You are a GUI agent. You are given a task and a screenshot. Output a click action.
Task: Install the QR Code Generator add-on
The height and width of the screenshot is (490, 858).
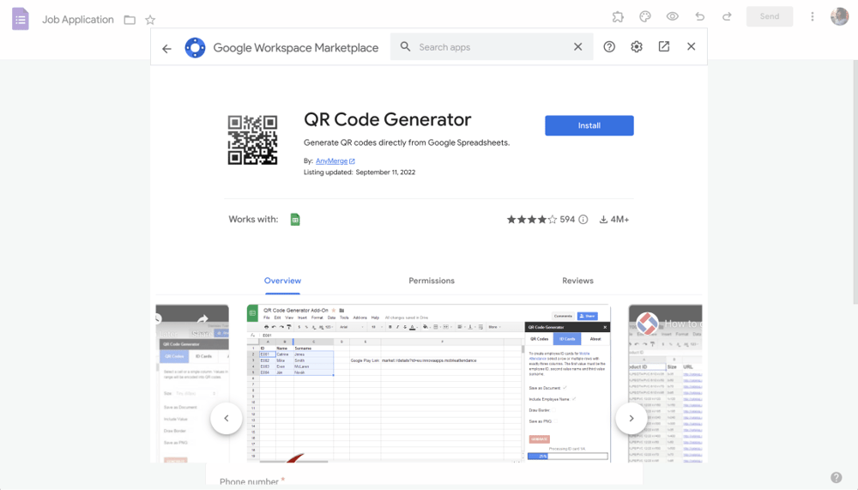coord(589,125)
